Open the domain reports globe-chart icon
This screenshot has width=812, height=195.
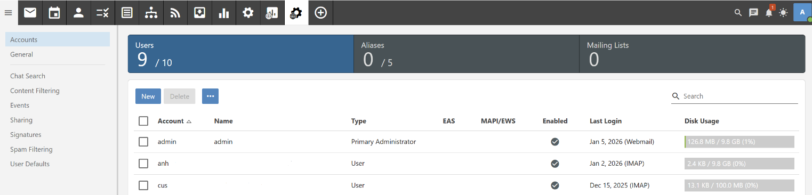tap(272, 13)
